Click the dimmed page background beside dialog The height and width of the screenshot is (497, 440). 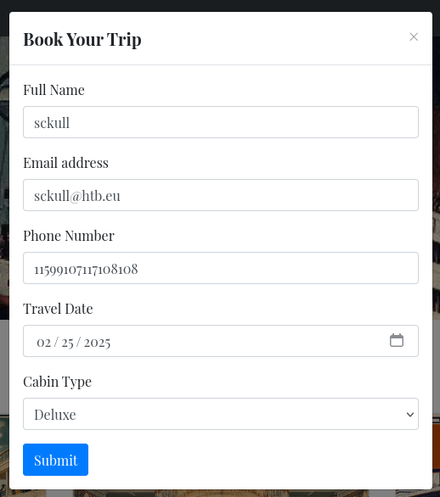pos(437,254)
